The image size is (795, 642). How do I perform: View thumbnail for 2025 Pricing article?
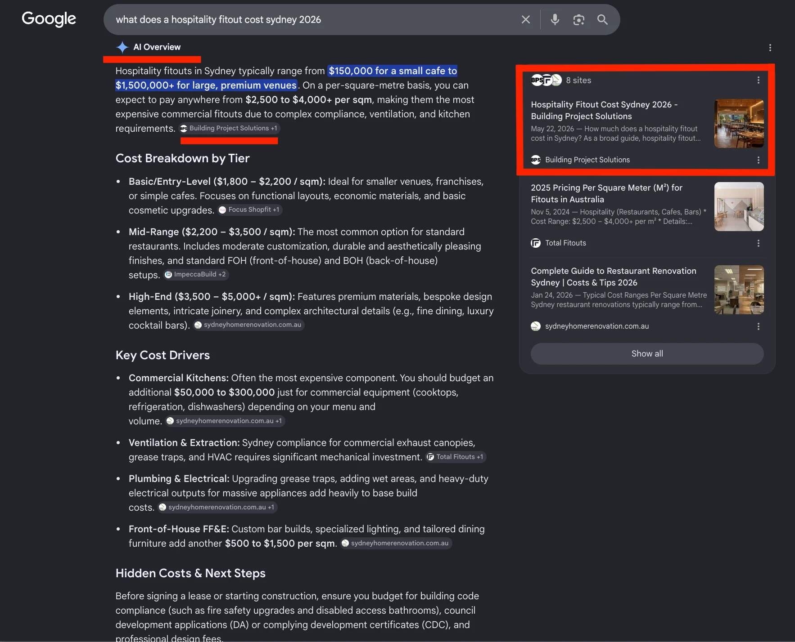pyautogui.click(x=739, y=207)
